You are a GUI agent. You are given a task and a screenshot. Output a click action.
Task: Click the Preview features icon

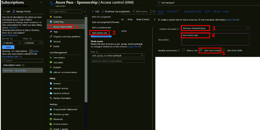coord(51,124)
